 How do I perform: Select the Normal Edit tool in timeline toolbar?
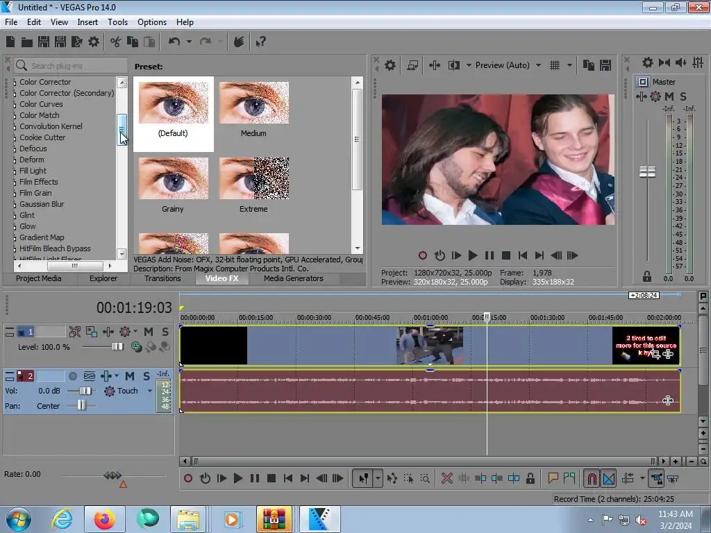pyautogui.click(x=364, y=478)
